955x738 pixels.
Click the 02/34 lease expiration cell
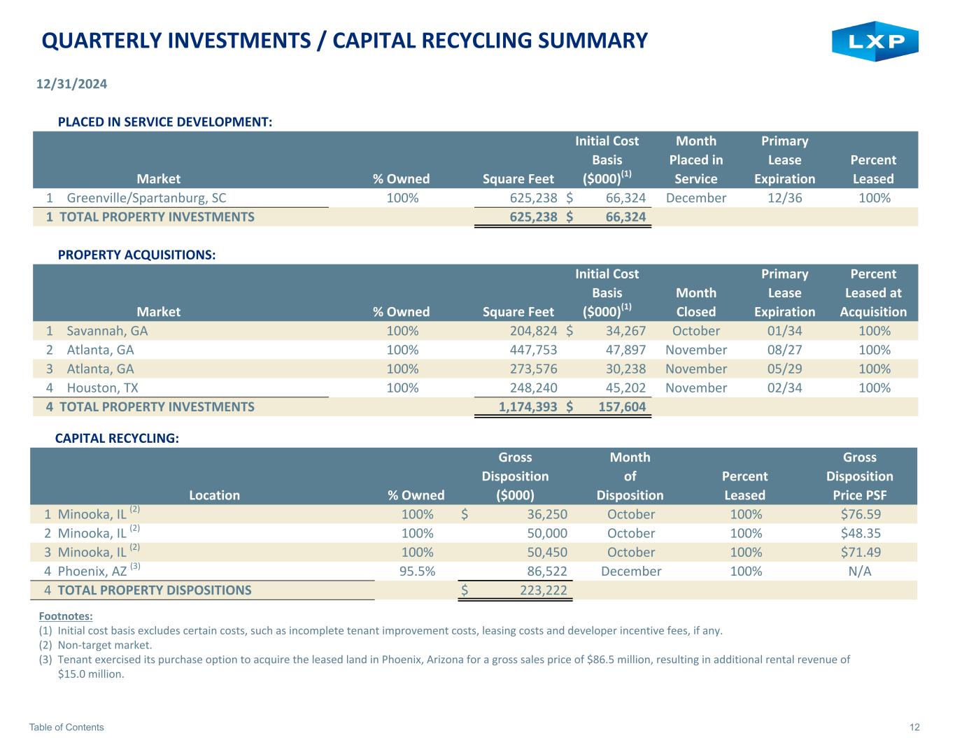tap(784, 388)
